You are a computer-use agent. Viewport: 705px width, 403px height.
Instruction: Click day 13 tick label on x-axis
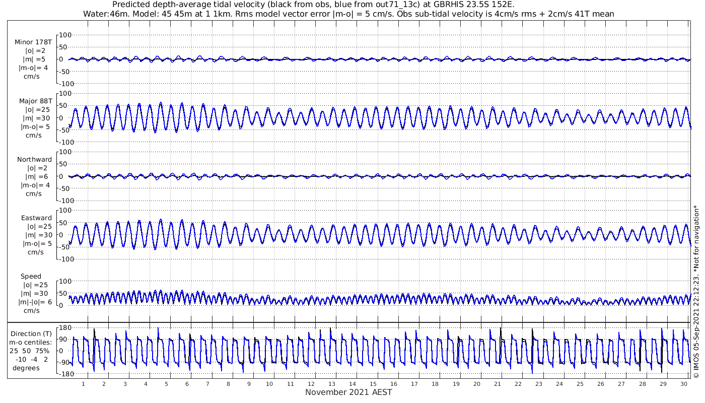click(332, 384)
